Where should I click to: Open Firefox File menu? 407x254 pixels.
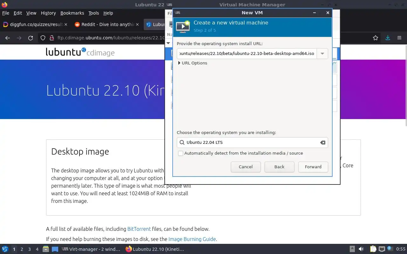(x=5, y=13)
